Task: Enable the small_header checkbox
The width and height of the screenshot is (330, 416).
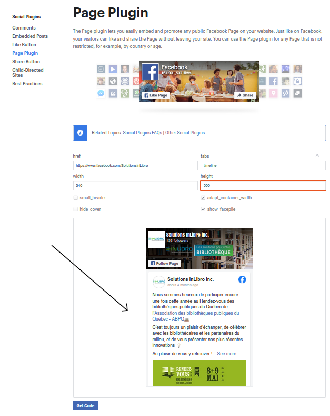Action: pyautogui.click(x=75, y=198)
